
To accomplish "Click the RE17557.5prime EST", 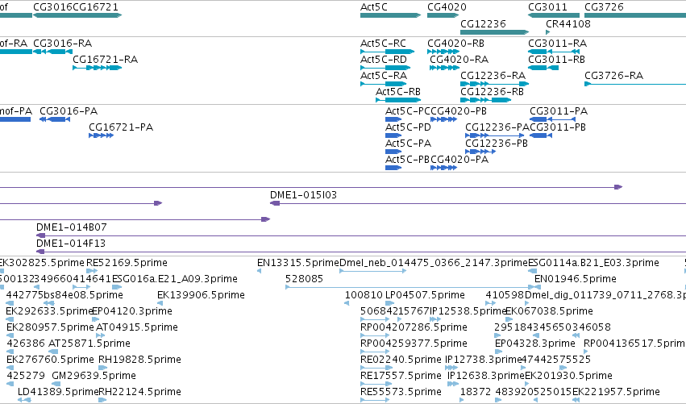I will coord(375,384).
